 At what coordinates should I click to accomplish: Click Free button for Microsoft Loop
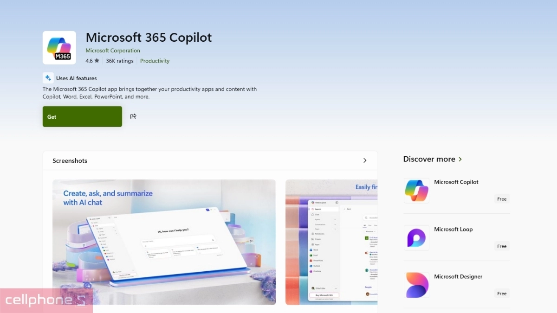[x=502, y=246]
